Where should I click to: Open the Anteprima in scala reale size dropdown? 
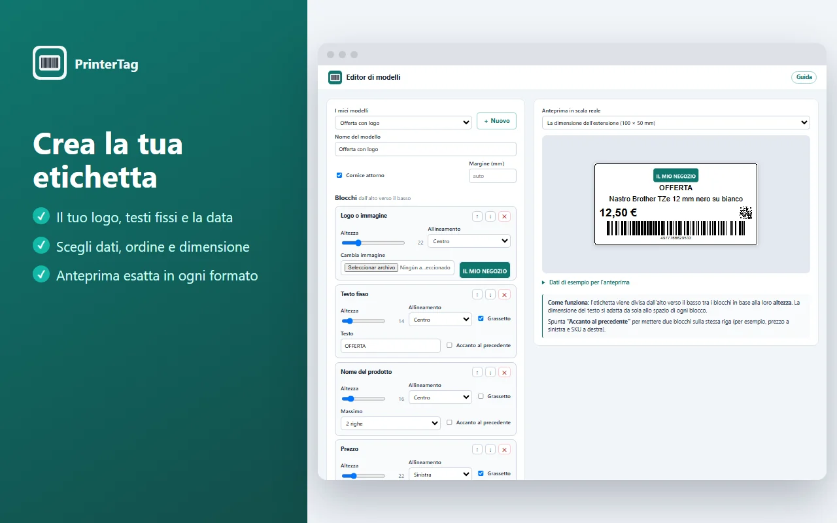(676, 122)
